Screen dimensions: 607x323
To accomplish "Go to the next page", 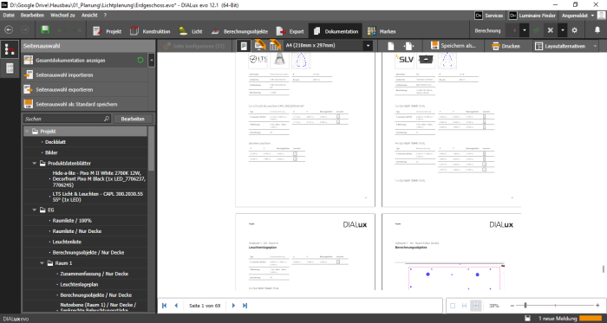I will point(233,306).
